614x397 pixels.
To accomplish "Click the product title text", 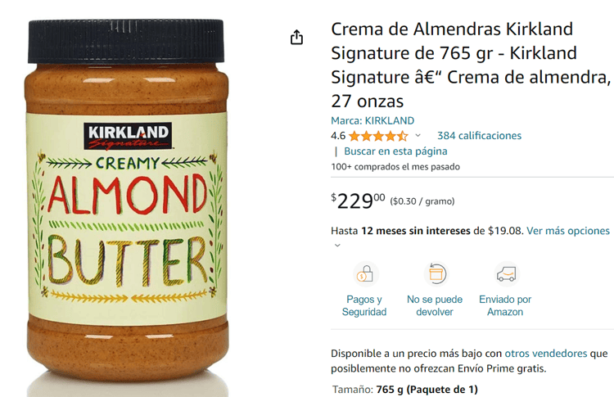I will pyautogui.click(x=471, y=65).
